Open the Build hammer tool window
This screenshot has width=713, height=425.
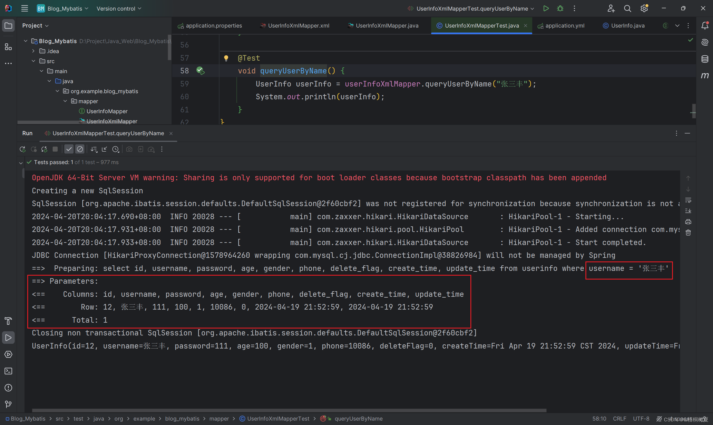[x=8, y=321]
